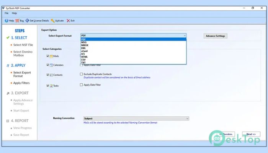Uncheck the Calendars checkbox
268x153 pixels.
[48, 65]
